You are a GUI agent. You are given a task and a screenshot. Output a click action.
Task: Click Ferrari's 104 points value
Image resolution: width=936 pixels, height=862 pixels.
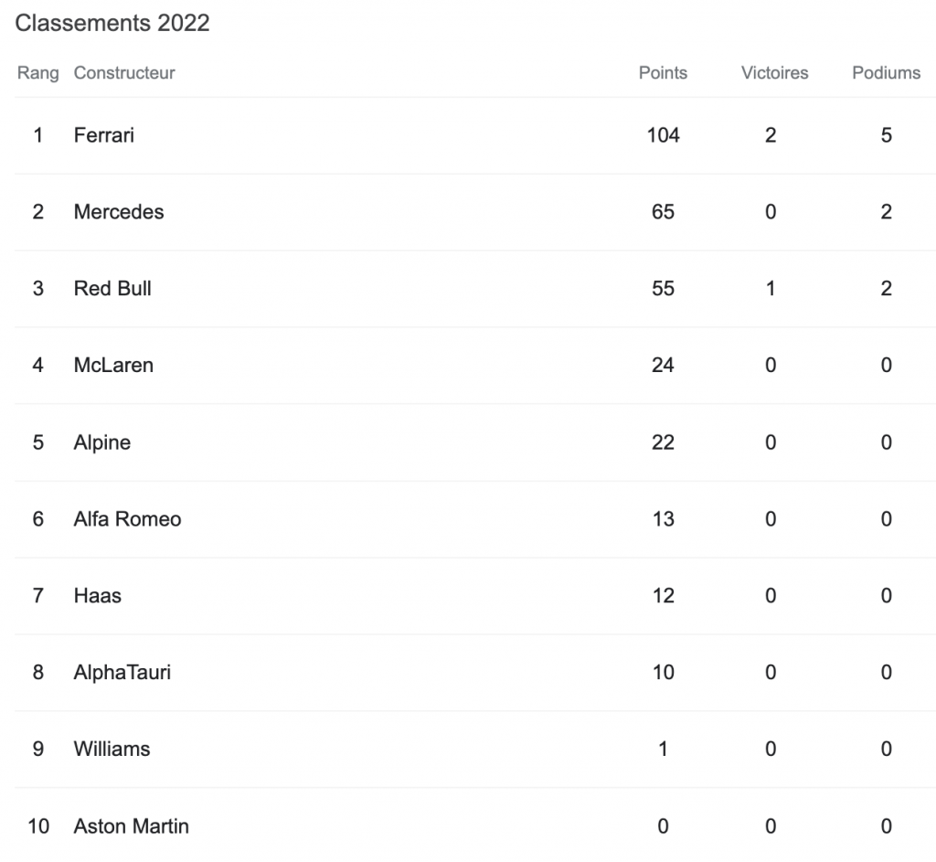(663, 135)
